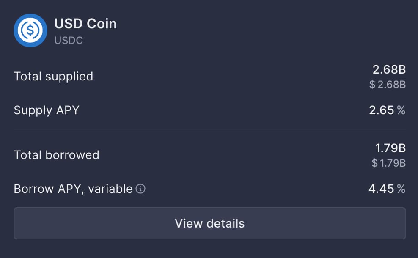Open the Borrow APY info tooltip icon
This screenshot has height=258, width=418.
coord(140,189)
